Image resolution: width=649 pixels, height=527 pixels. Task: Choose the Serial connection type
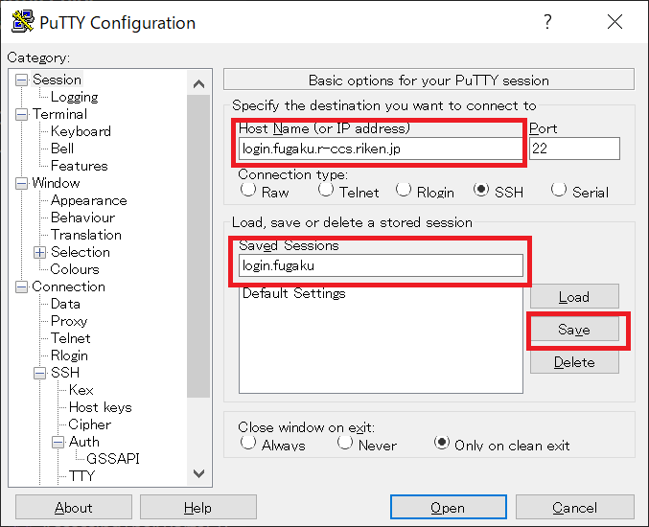[559, 190]
